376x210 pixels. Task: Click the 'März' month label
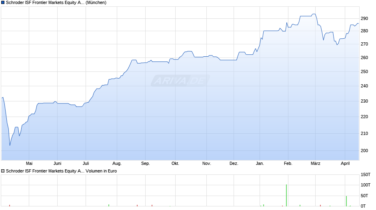pyautogui.click(x=315, y=163)
